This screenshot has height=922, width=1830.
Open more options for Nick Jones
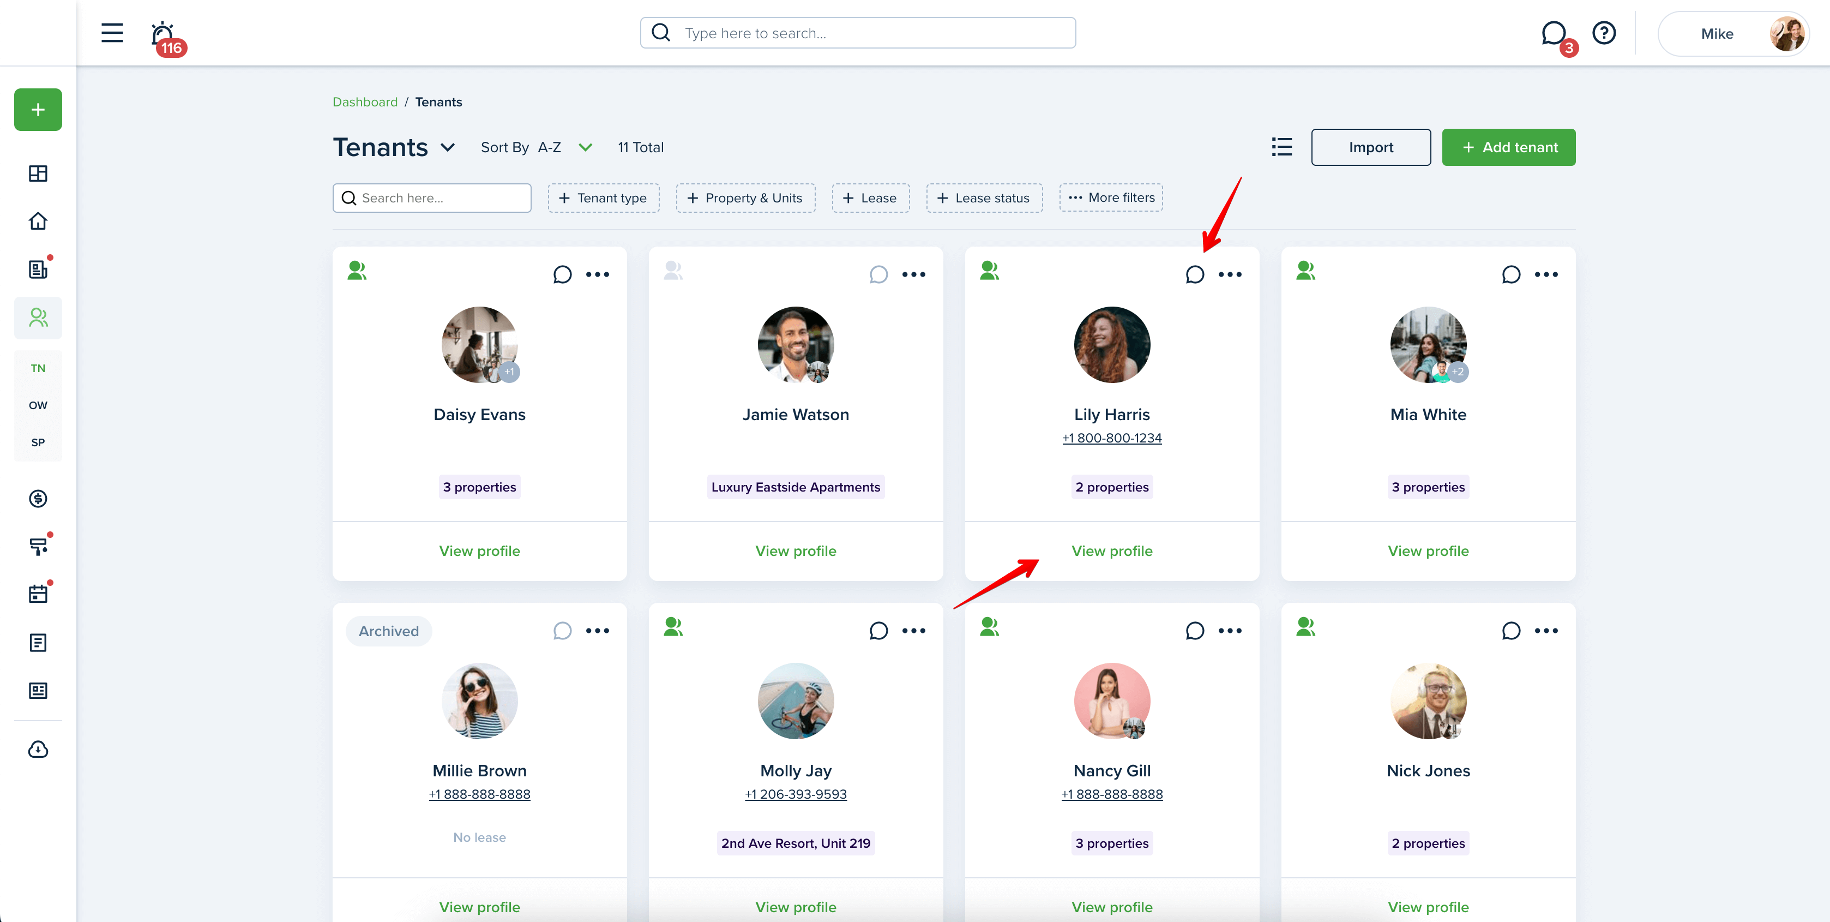coord(1546,631)
